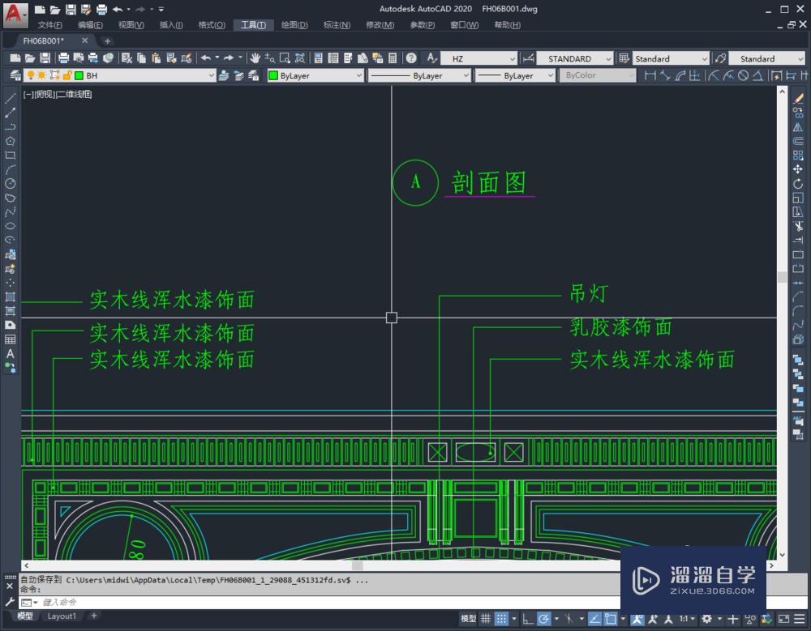Click the Plot icon on the top toolbar

[64, 58]
